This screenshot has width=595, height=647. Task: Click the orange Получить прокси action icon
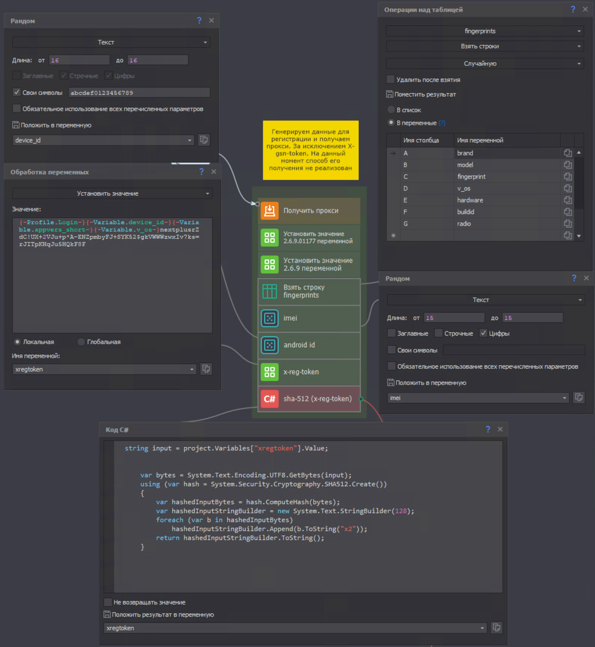[269, 211]
